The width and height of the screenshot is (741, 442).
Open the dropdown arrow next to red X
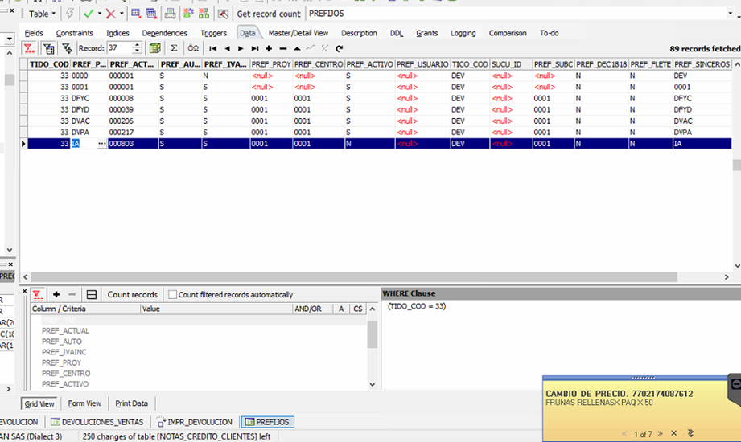coord(121,14)
